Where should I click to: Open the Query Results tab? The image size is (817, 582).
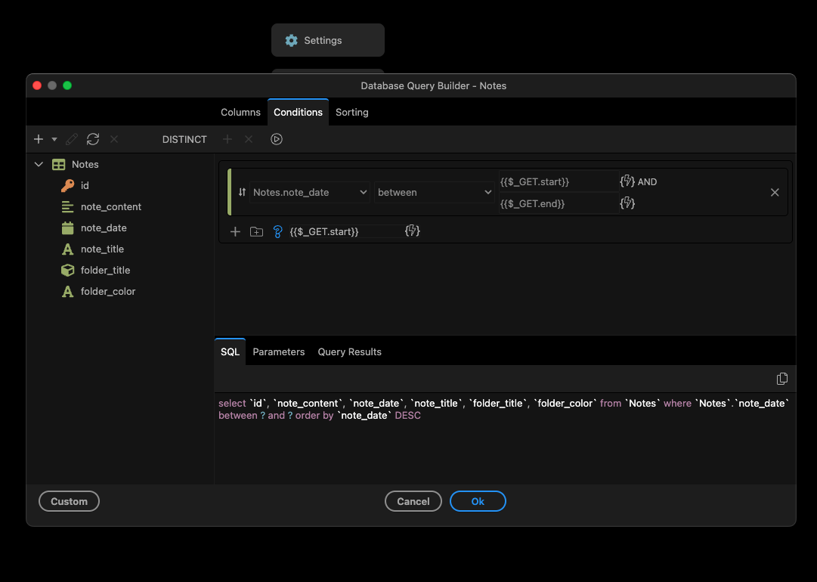coord(349,351)
